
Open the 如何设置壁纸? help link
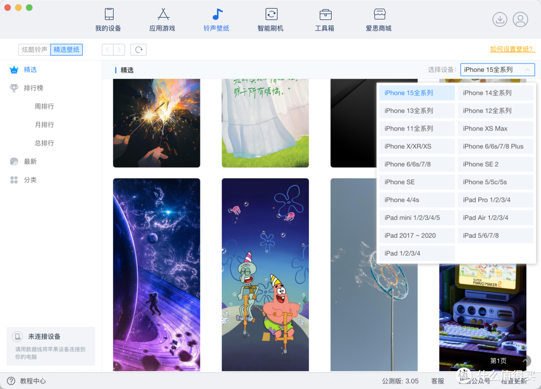pyautogui.click(x=512, y=49)
